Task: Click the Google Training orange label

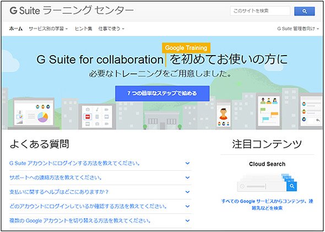Action: [186, 48]
